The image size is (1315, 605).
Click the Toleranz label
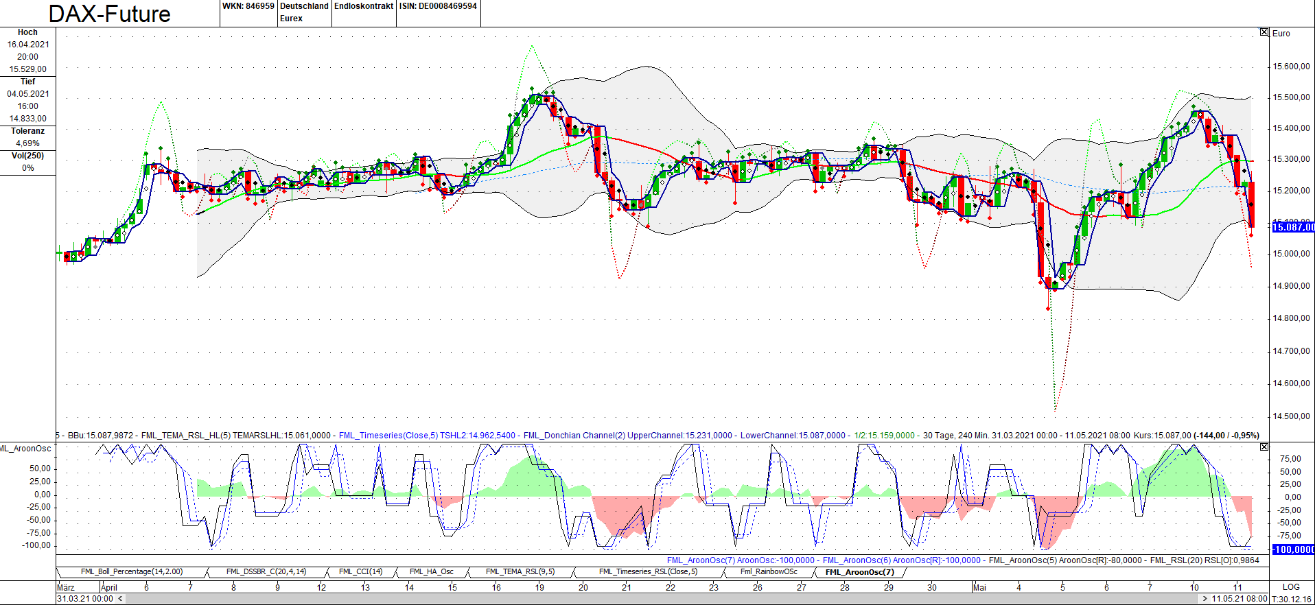[x=27, y=131]
